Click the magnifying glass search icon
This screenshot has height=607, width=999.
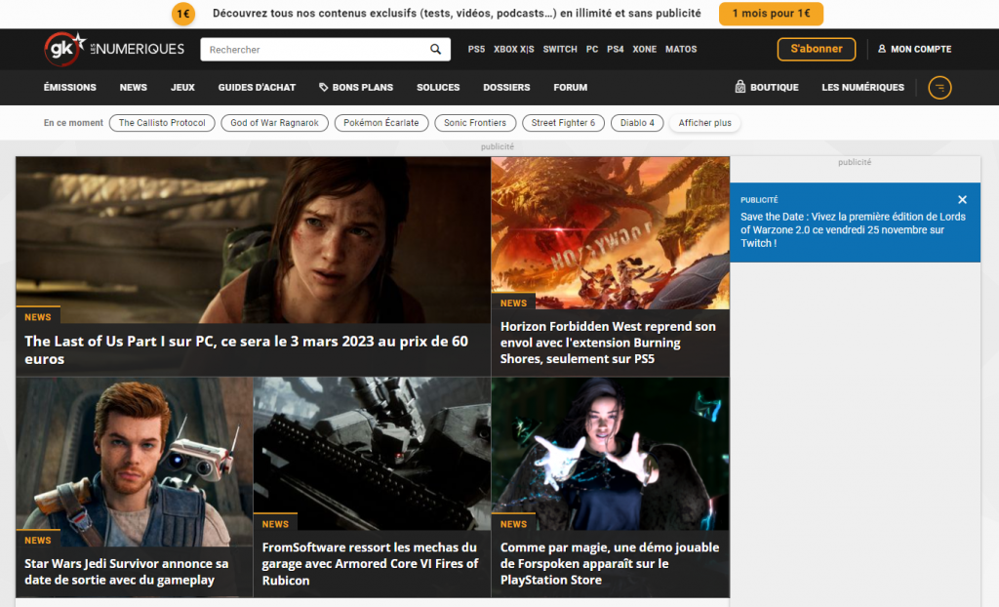click(435, 49)
